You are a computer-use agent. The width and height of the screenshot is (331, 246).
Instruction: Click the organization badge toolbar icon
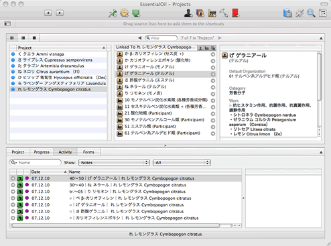200,13
